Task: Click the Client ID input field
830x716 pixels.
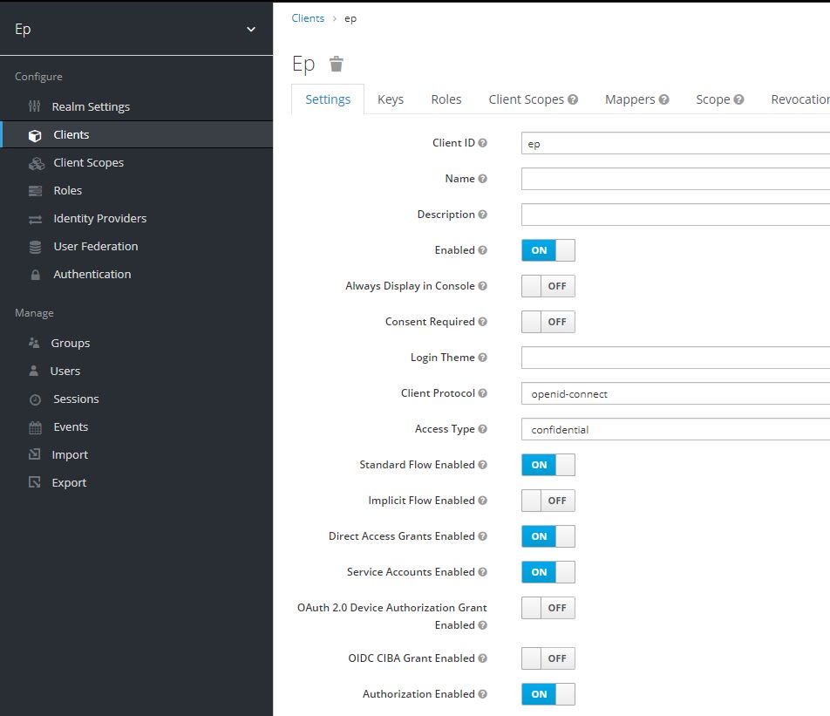Action: tap(676, 143)
